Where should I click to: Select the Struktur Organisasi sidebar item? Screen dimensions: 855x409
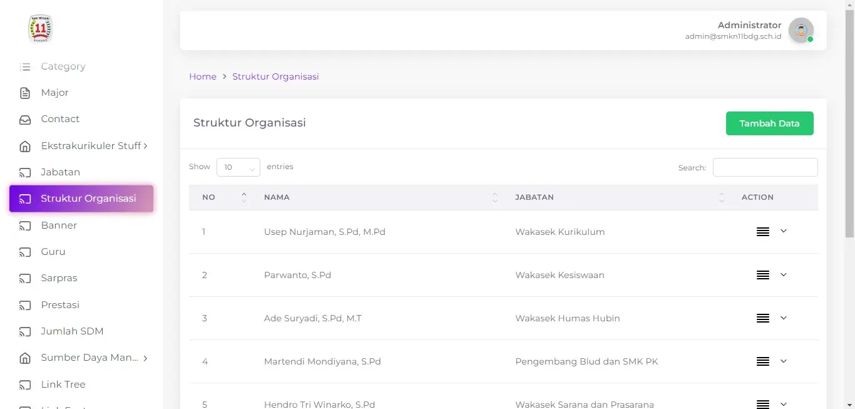(x=81, y=199)
